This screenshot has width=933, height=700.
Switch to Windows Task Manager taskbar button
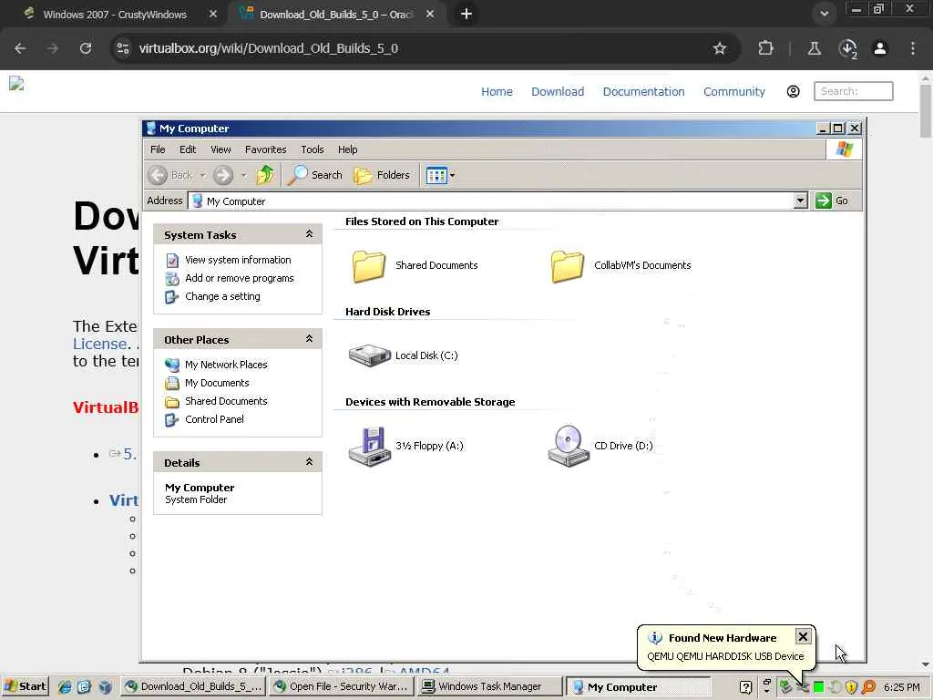click(489, 686)
